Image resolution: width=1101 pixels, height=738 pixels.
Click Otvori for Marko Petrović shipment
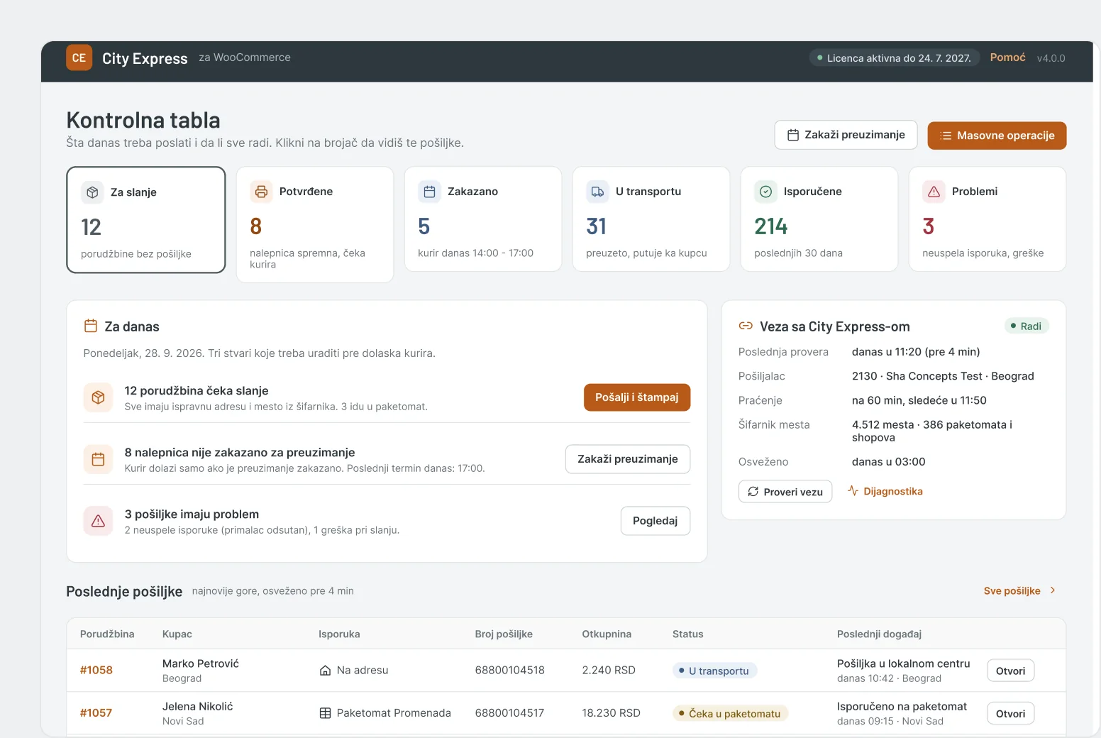click(x=1010, y=671)
